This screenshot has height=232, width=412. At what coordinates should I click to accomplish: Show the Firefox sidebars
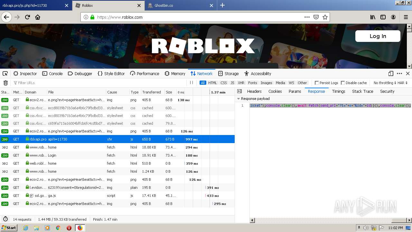click(x=383, y=17)
